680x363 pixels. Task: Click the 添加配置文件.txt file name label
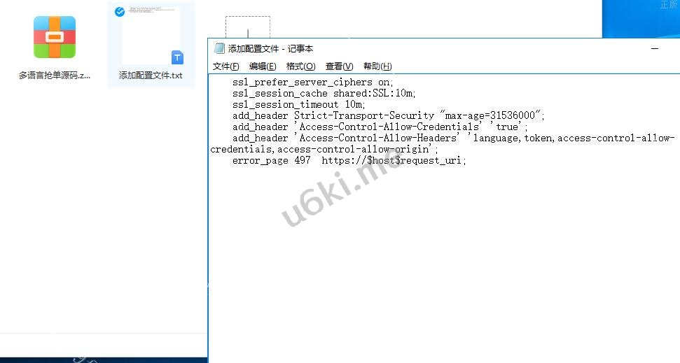(151, 76)
